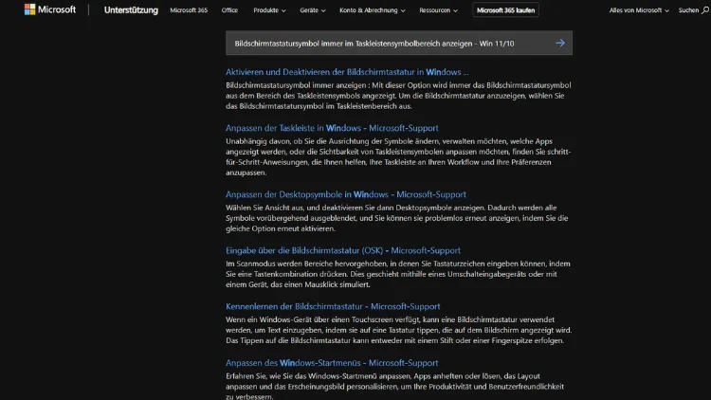Click snippet starting 'Wenn ein Windows-Gerät'

coord(398,330)
